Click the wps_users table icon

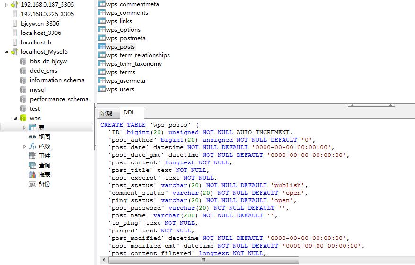[x=102, y=89]
